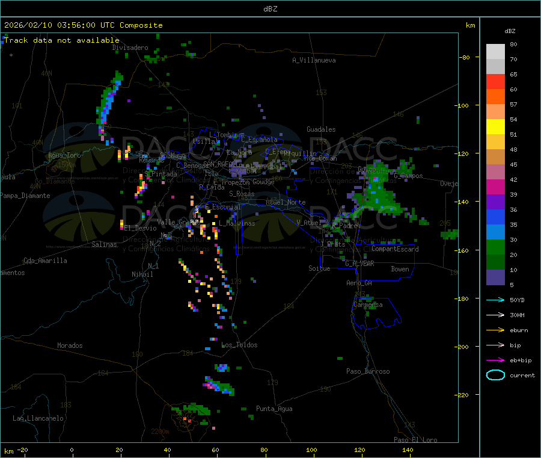Select the white 70-80 dBZ color band
The width and height of the screenshot is (541, 458).
pos(495,52)
